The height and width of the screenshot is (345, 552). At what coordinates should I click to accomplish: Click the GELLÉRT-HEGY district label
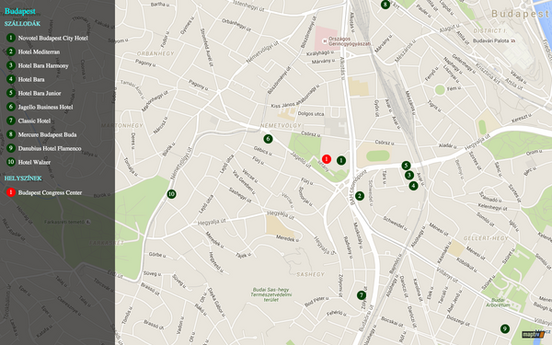click(486, 238)
